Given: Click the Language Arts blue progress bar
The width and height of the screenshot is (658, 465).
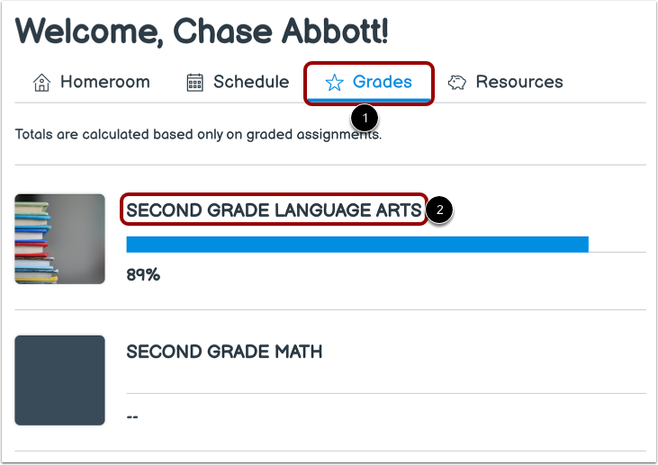Looking at the screenshot, I should [x=356, y=245].
